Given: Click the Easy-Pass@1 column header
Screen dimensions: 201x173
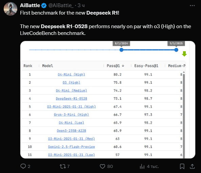Looking at the screenshot, I should [146, 66].
